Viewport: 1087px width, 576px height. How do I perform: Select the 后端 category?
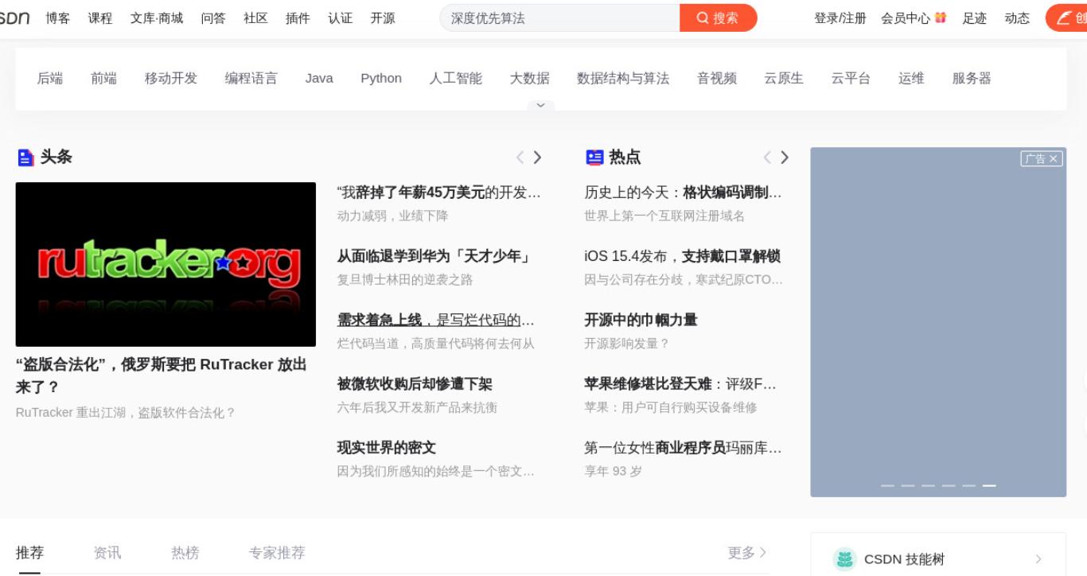click(x=50, y=78)
